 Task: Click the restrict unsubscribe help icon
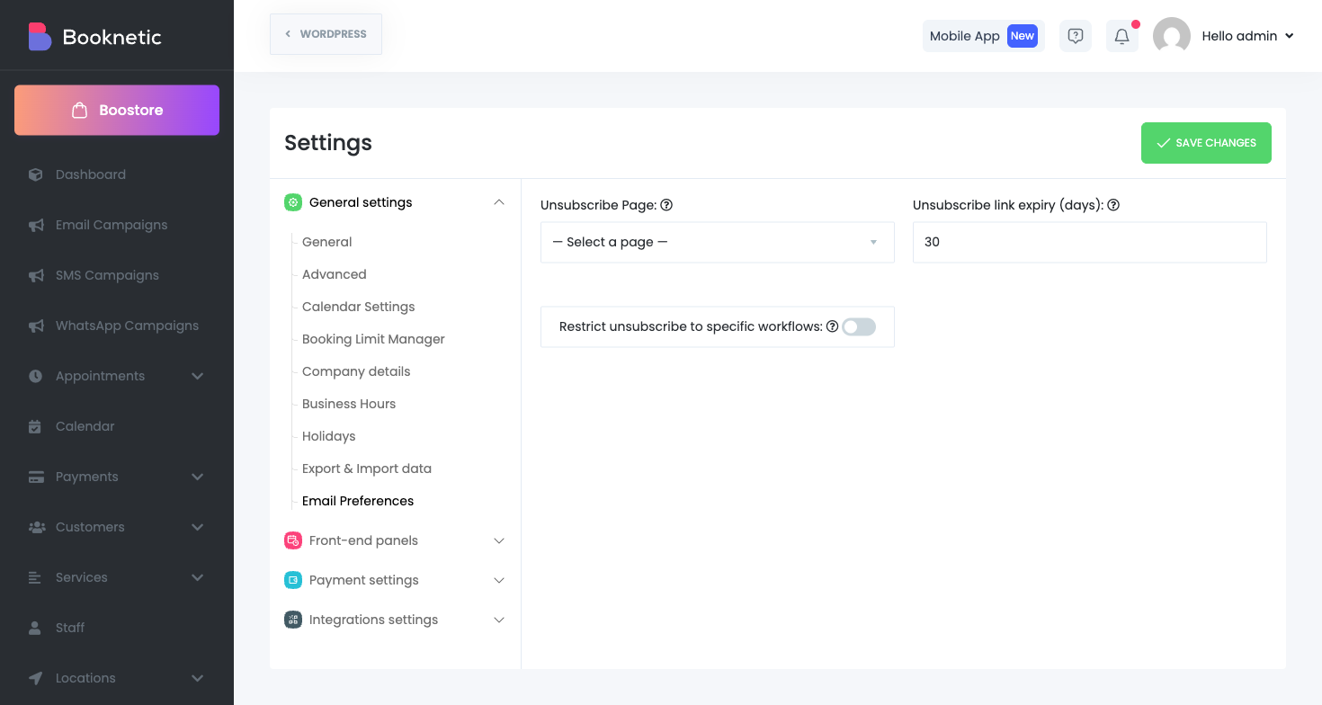point(832,326)
